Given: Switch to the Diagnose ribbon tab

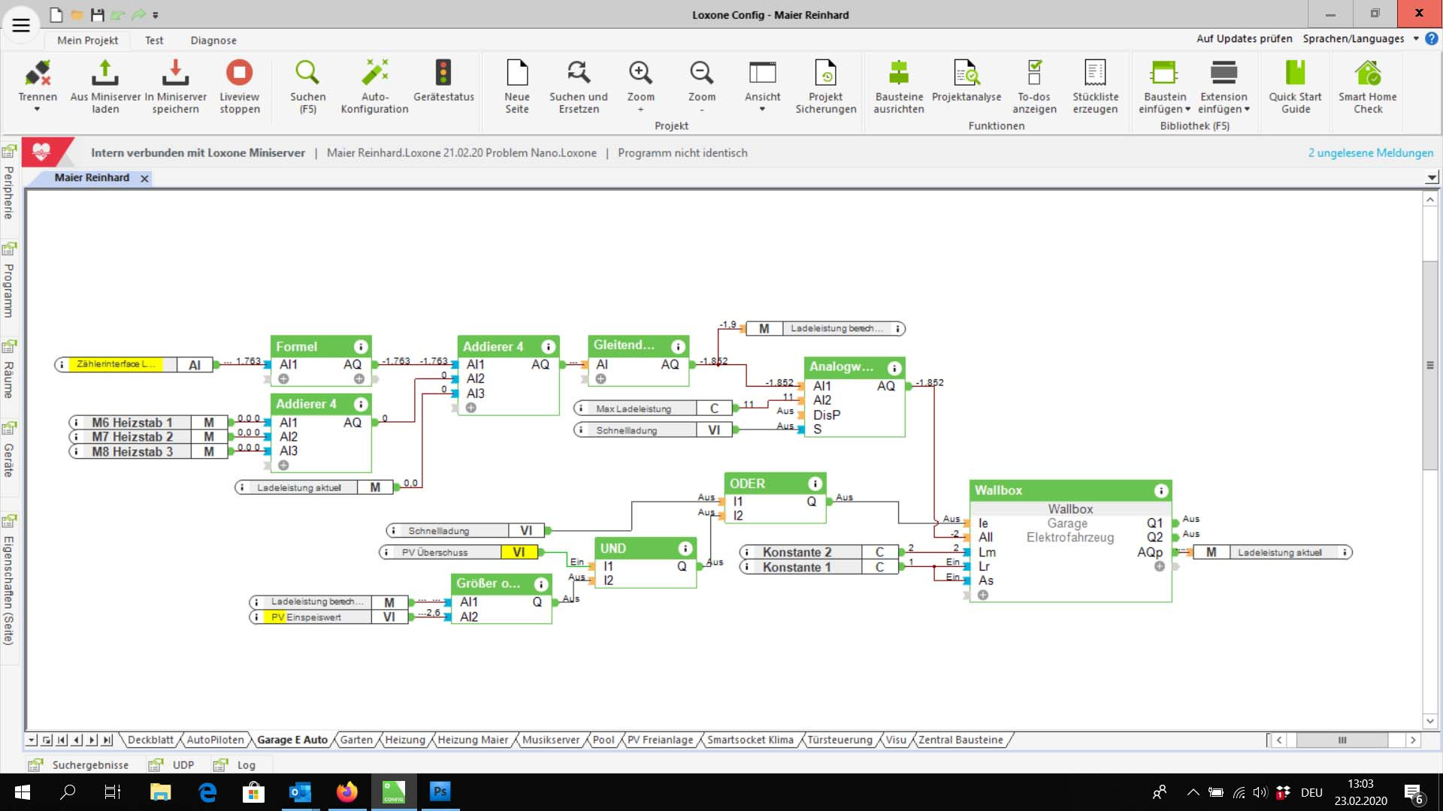Looking at the screenshot, I should (x=213, y=41).
